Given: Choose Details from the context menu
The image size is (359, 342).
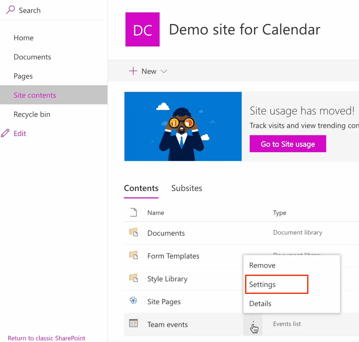Looking at the screenshot, I should click(x=292, y=304).
